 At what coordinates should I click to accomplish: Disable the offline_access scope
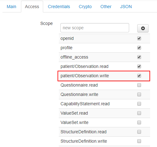click(139, 57)
